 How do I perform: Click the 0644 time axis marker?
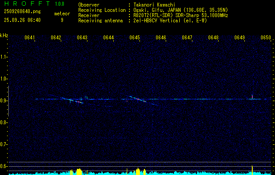(108, 38)
